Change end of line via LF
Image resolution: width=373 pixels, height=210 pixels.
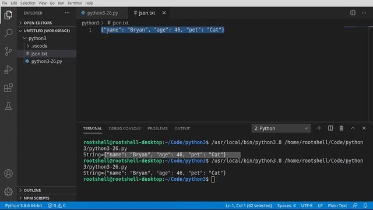(320, 205)
